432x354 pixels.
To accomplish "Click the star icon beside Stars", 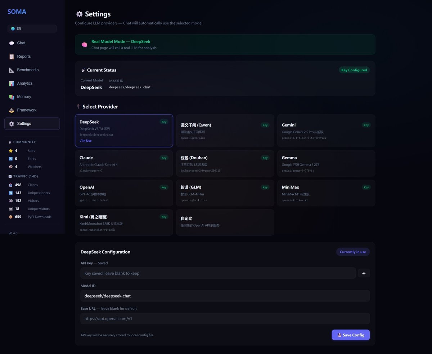I will [x=10, y=151].
